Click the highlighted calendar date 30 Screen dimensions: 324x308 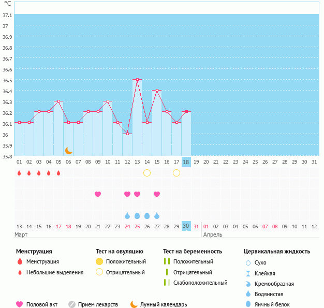186,226
